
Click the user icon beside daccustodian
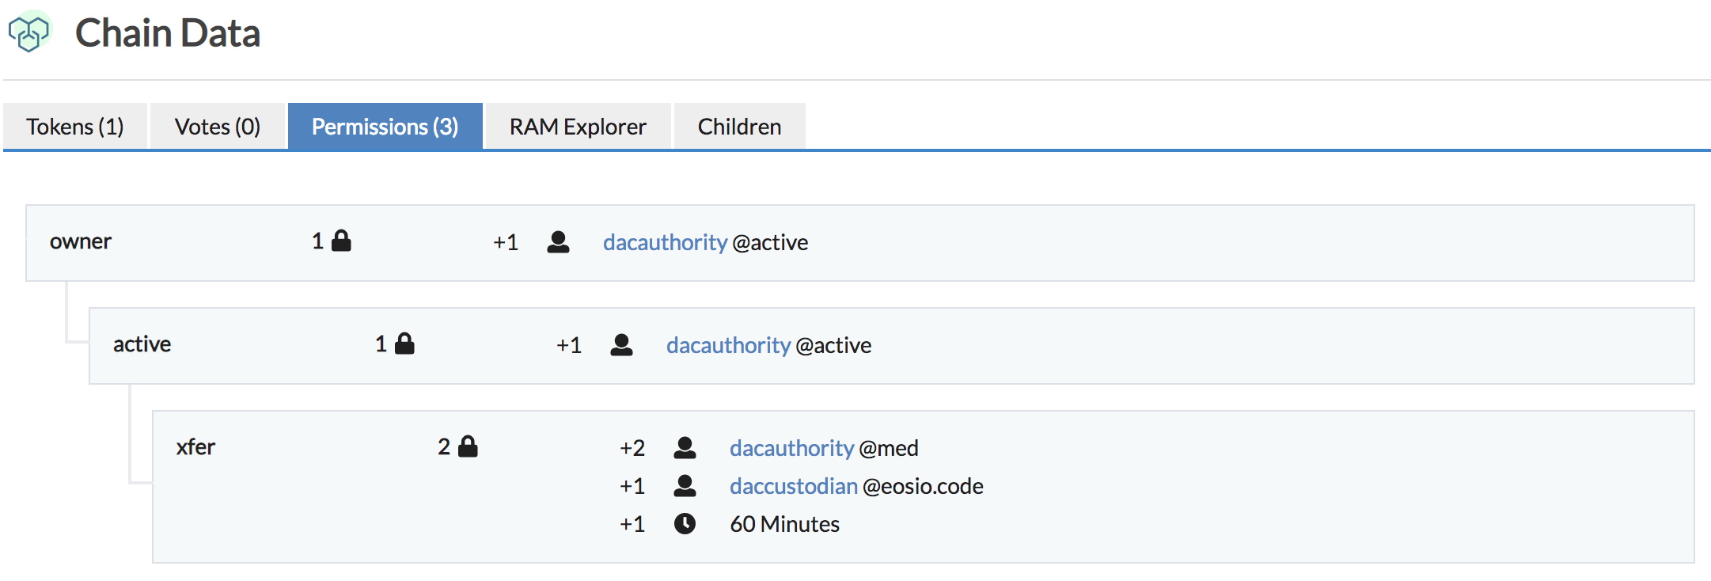685,486
